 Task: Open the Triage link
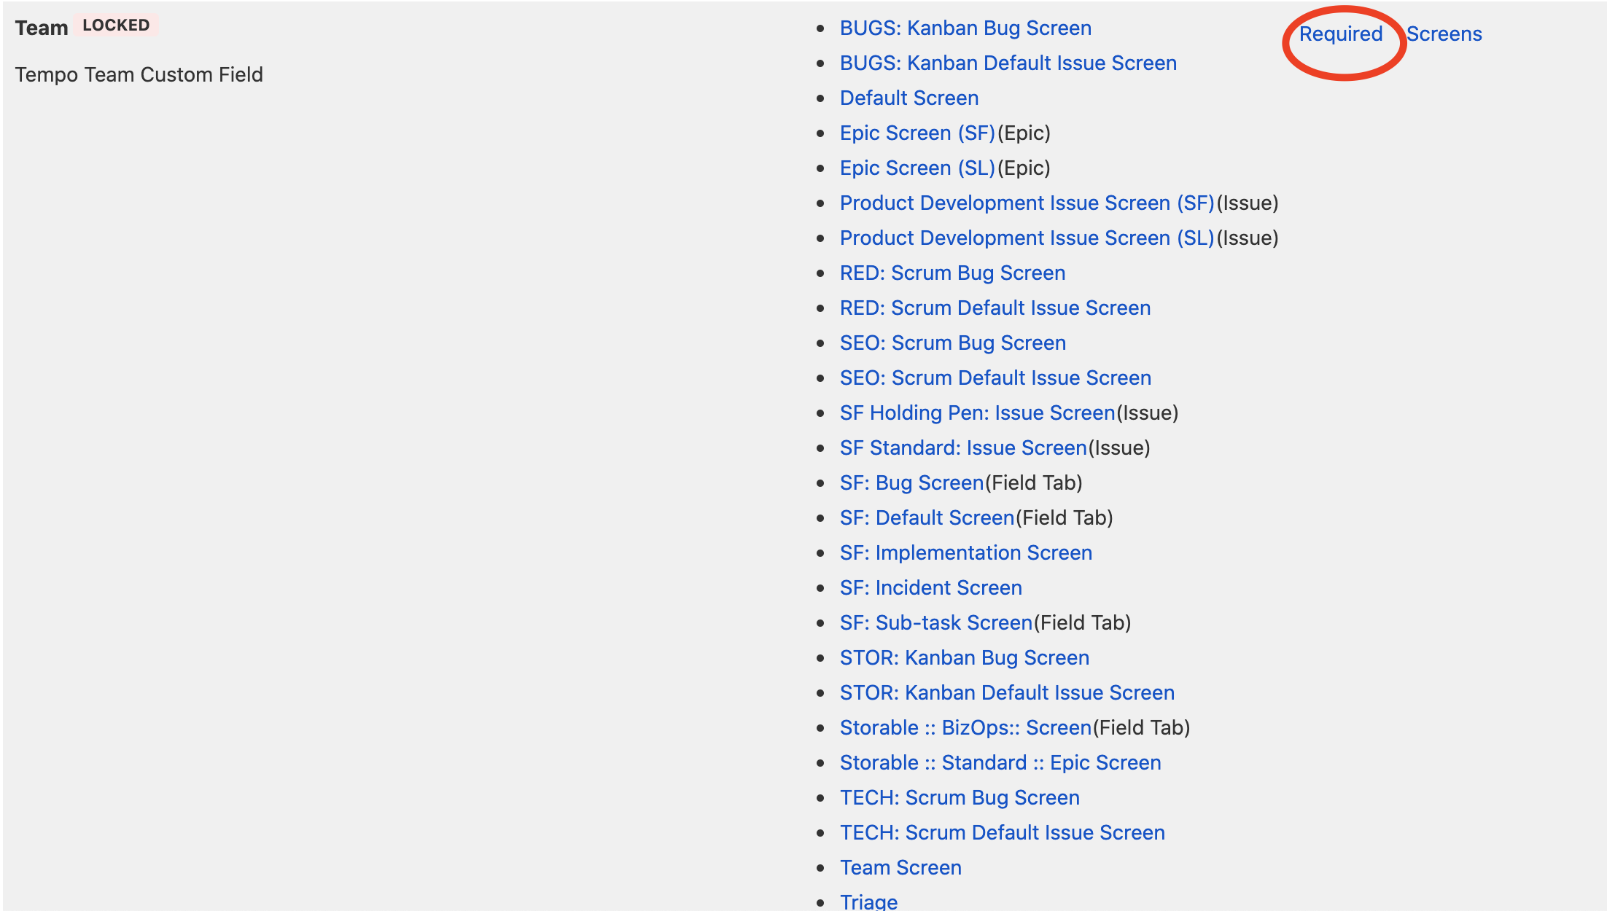tap(868, 902)
